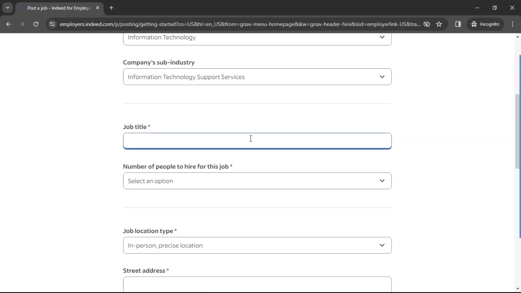Click the forward navigation arrow
This screenshot has height=293, width=521.
tap(22, 24)
